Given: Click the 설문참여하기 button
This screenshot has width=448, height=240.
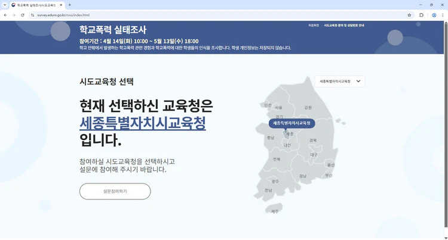Looking at the screenshot, I should click(115, 191).
